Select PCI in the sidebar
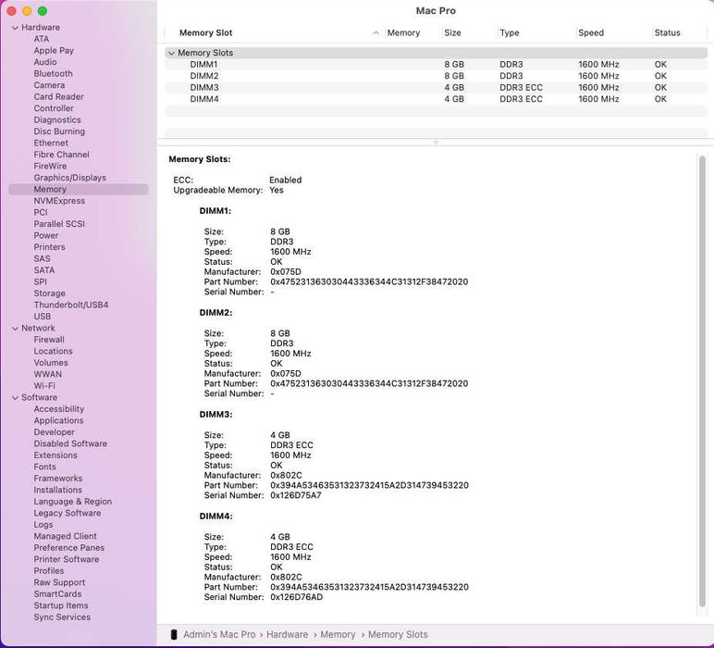 pos(40,212)
